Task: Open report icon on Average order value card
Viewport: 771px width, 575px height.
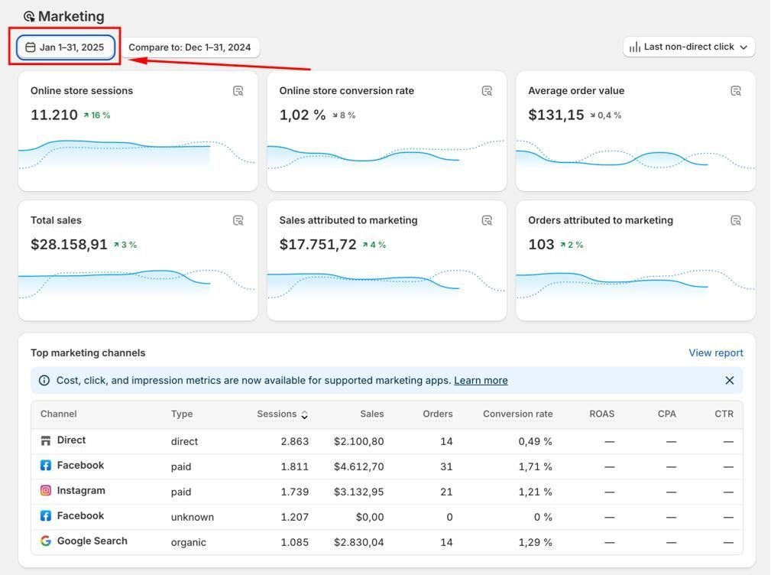Action: coord(736,91)
